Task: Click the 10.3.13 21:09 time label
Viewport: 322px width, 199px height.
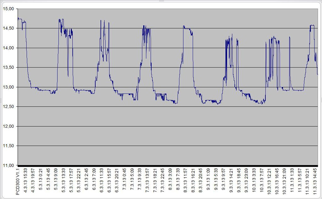Action: 284,182
